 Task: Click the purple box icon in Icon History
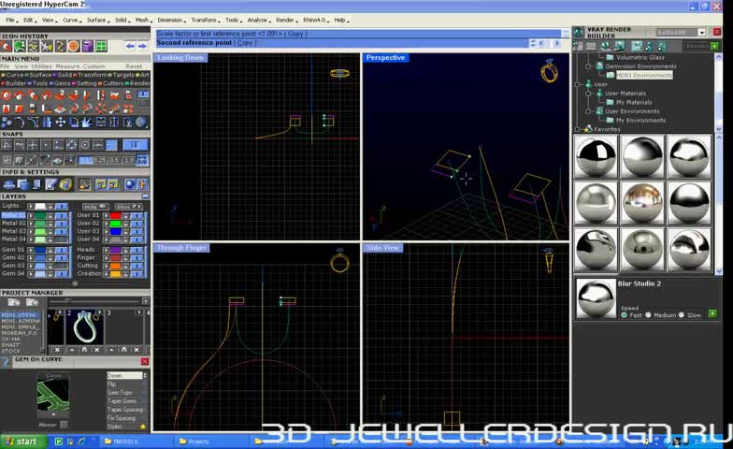[88, 46]
